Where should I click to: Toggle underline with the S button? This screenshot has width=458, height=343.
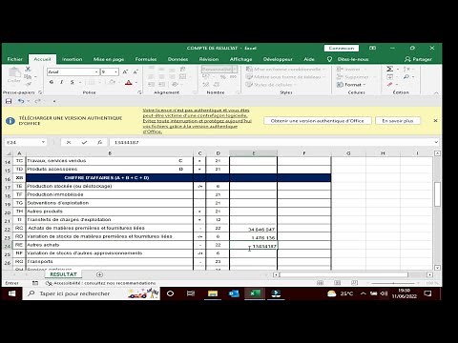pyautogui.click(x=73, y=82)
